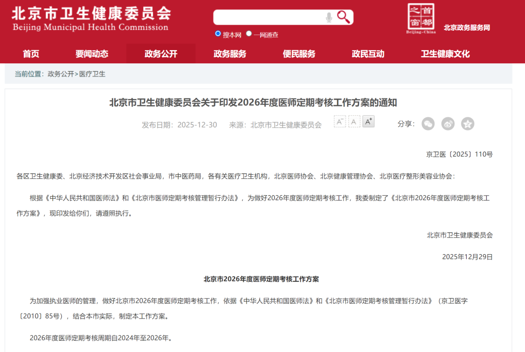Click the microphone voice search icon
Image resolution: width=525 pixels, height=352 pixels.
(329, 18)
